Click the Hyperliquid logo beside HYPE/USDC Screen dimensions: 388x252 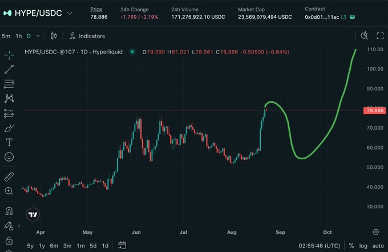pos(7,13)
